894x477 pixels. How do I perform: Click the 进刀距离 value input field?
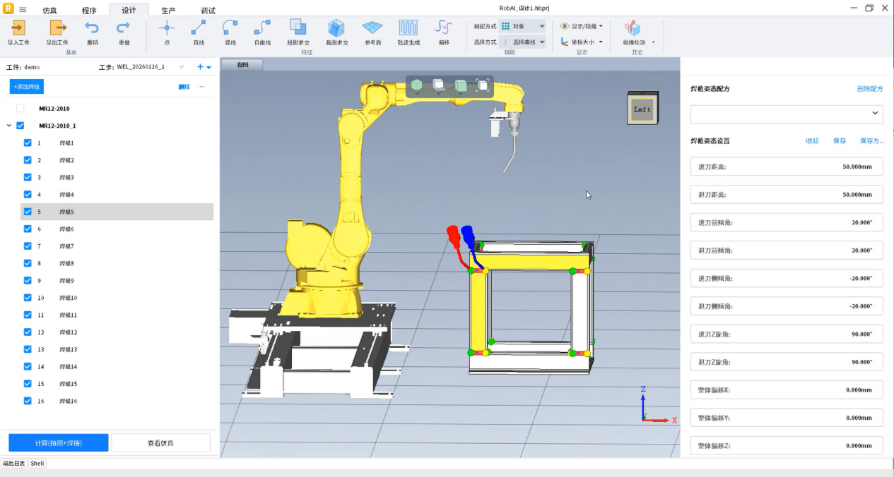pyautogui.click(x=786, y=167)
